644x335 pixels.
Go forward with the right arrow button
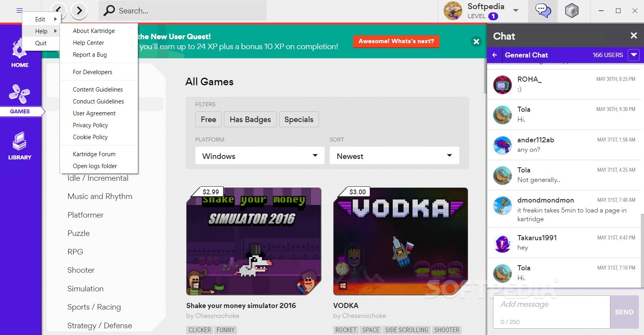79,10
